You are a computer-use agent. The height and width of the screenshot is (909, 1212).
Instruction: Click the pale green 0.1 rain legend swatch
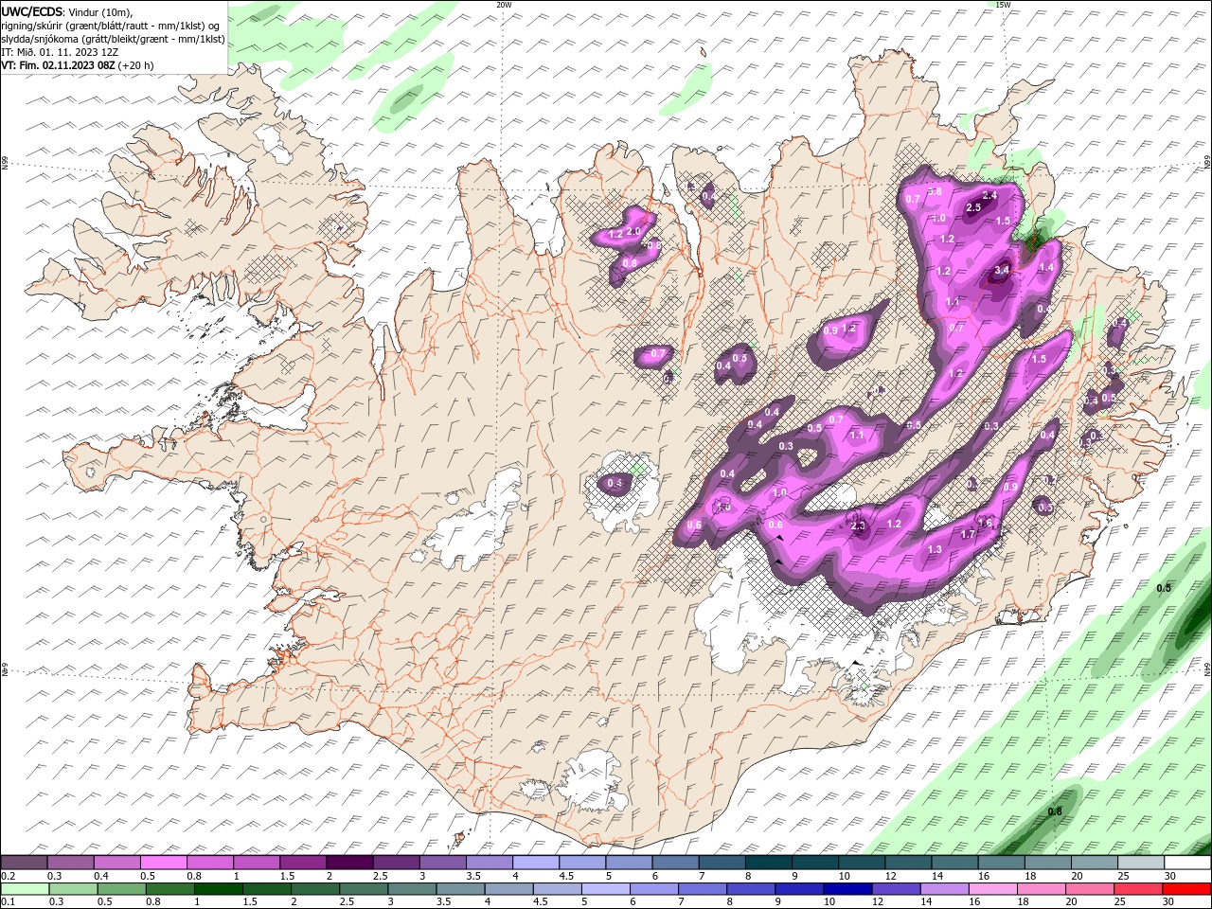[25, 889]
